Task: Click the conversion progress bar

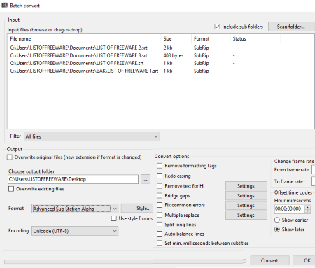Action: 125,262
